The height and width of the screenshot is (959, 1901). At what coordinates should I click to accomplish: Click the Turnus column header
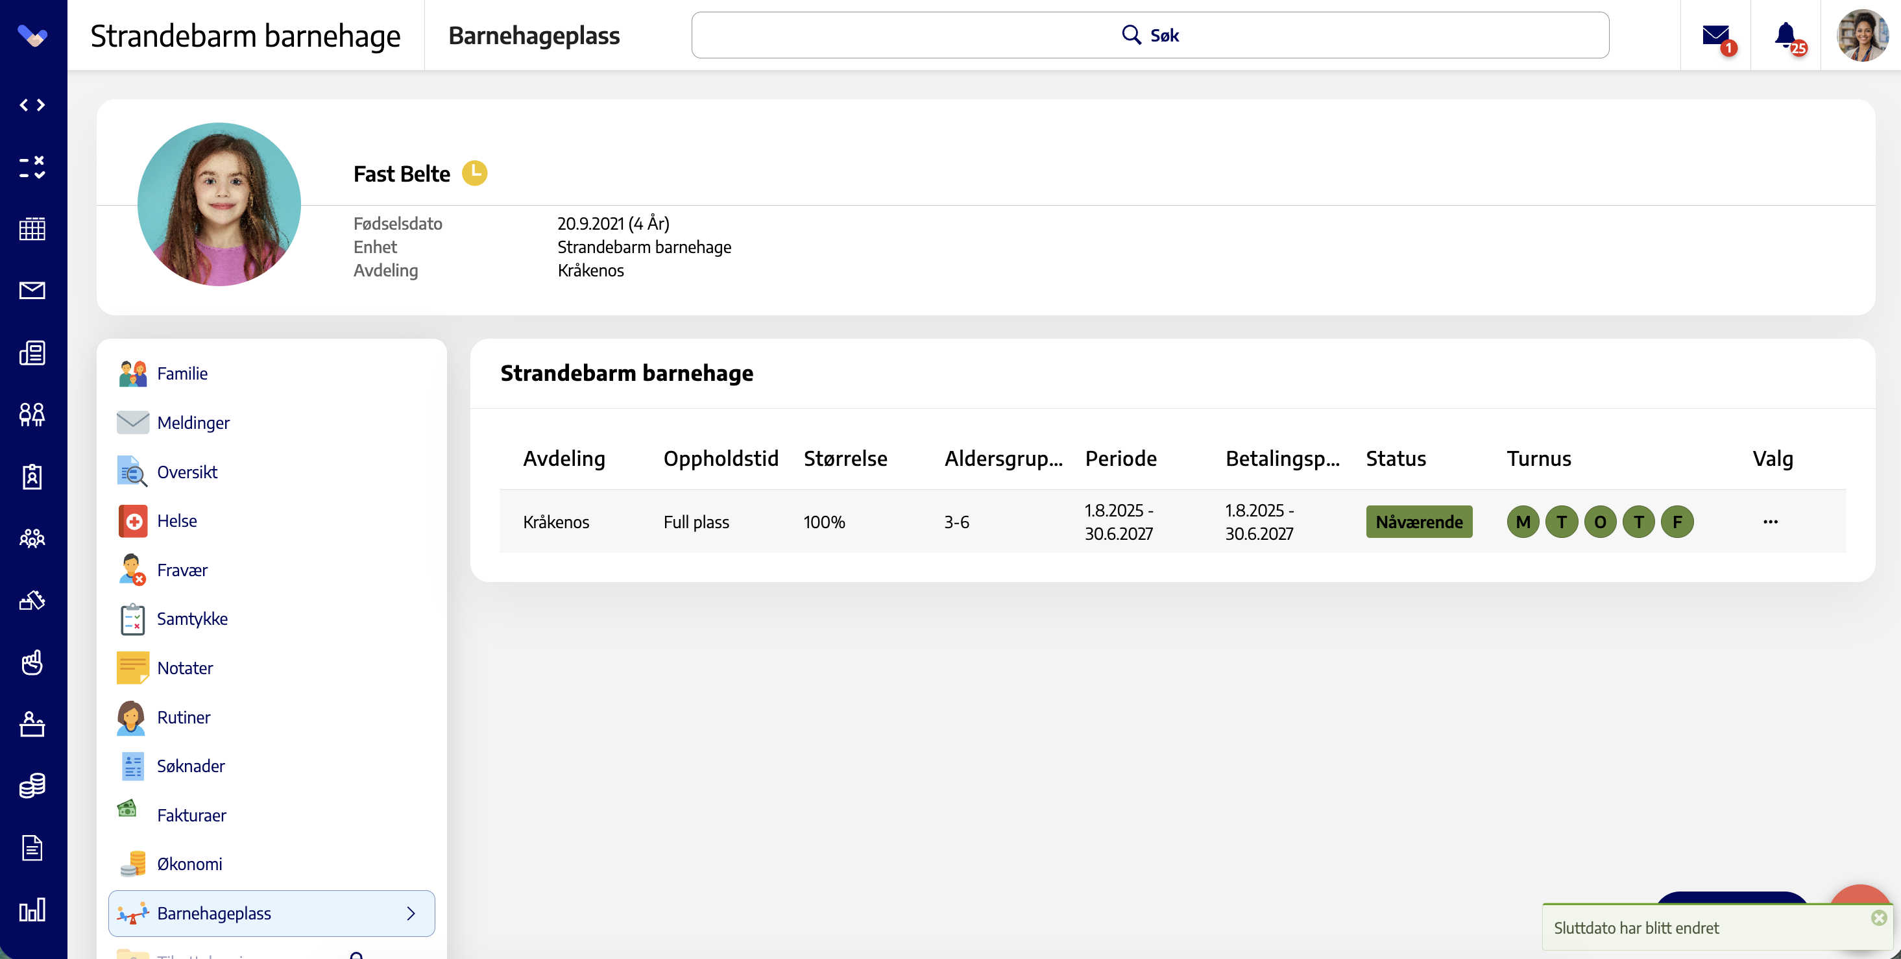tap(1539, 459)
